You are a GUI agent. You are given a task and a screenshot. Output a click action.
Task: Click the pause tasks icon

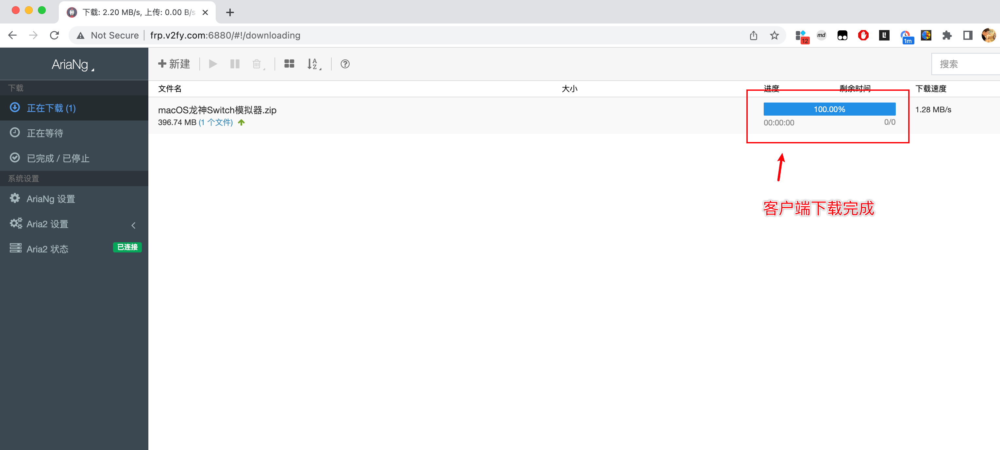[x=234, y=64]
